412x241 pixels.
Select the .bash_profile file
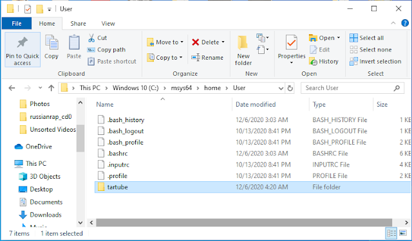[x=126, y=143]
